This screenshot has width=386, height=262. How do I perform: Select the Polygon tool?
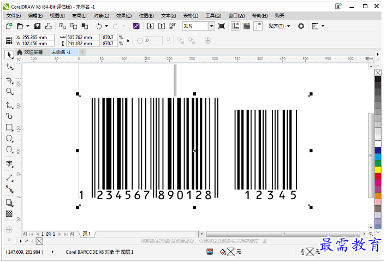coord(9,150)
